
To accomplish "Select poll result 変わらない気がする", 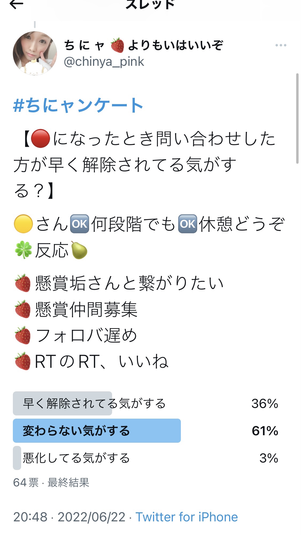I will pos(146,431).
